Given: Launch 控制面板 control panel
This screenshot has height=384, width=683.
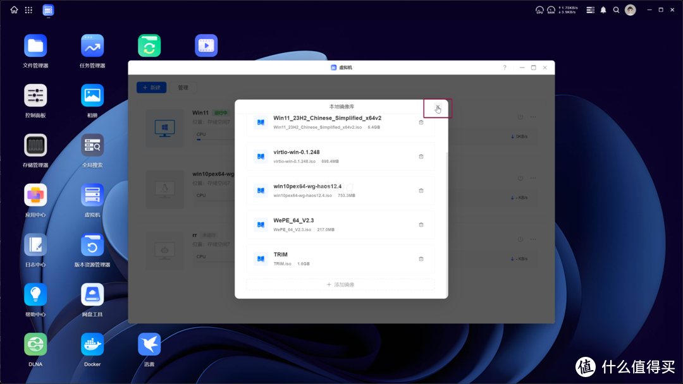Looking at the screenshot, I should [x=35, y=96].
